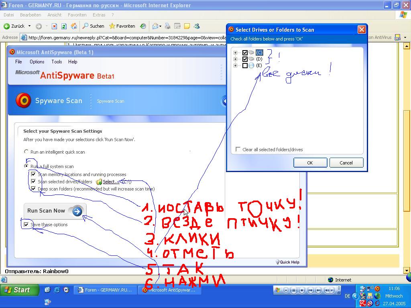This screenshot has width=411, height=308.
Task: Click the Norton AntiVirus toolbar icon
Action: [397, 37]
